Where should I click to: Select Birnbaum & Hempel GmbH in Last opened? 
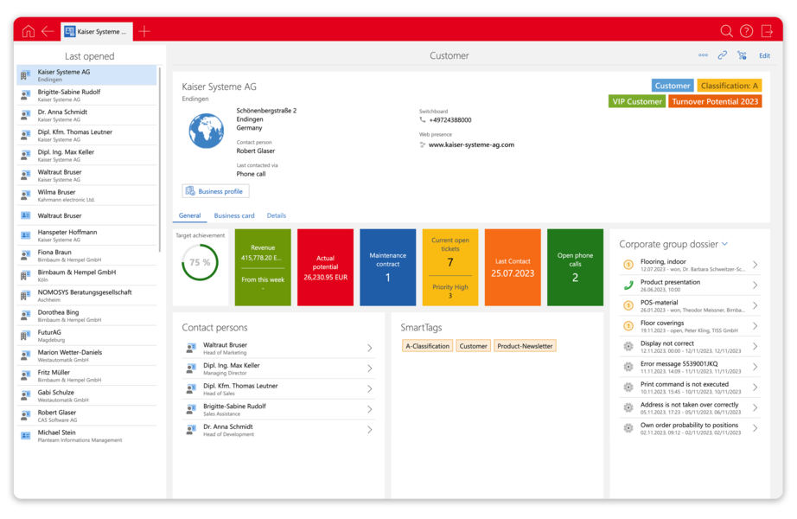click(x=87, y=276)
